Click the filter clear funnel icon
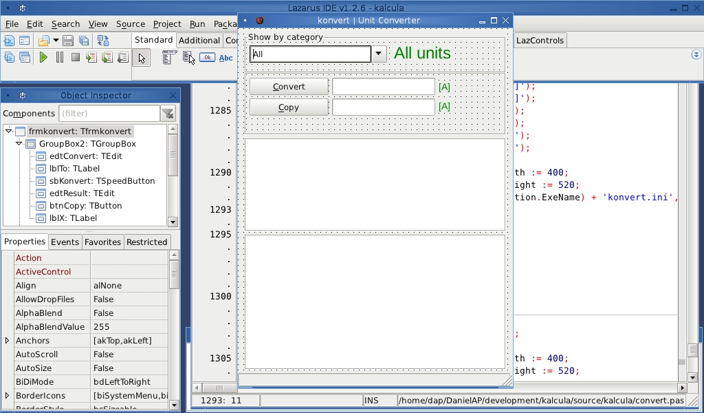Screen dimensions: 704x413 [x=168, y=114]
